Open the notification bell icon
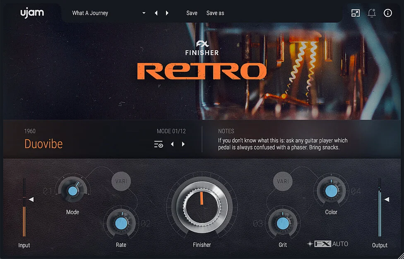 tap(372, 13)
